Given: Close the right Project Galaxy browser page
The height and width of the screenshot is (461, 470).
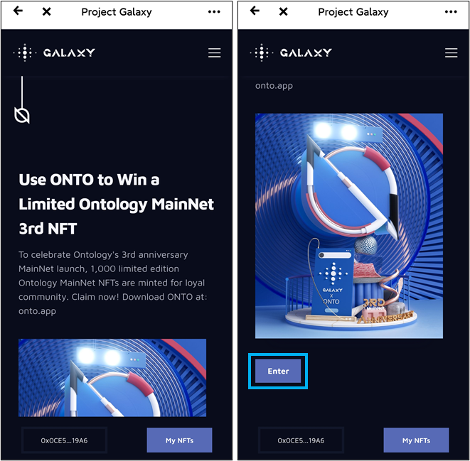Looking at the screenshot, I should click(x=283, y=11).
